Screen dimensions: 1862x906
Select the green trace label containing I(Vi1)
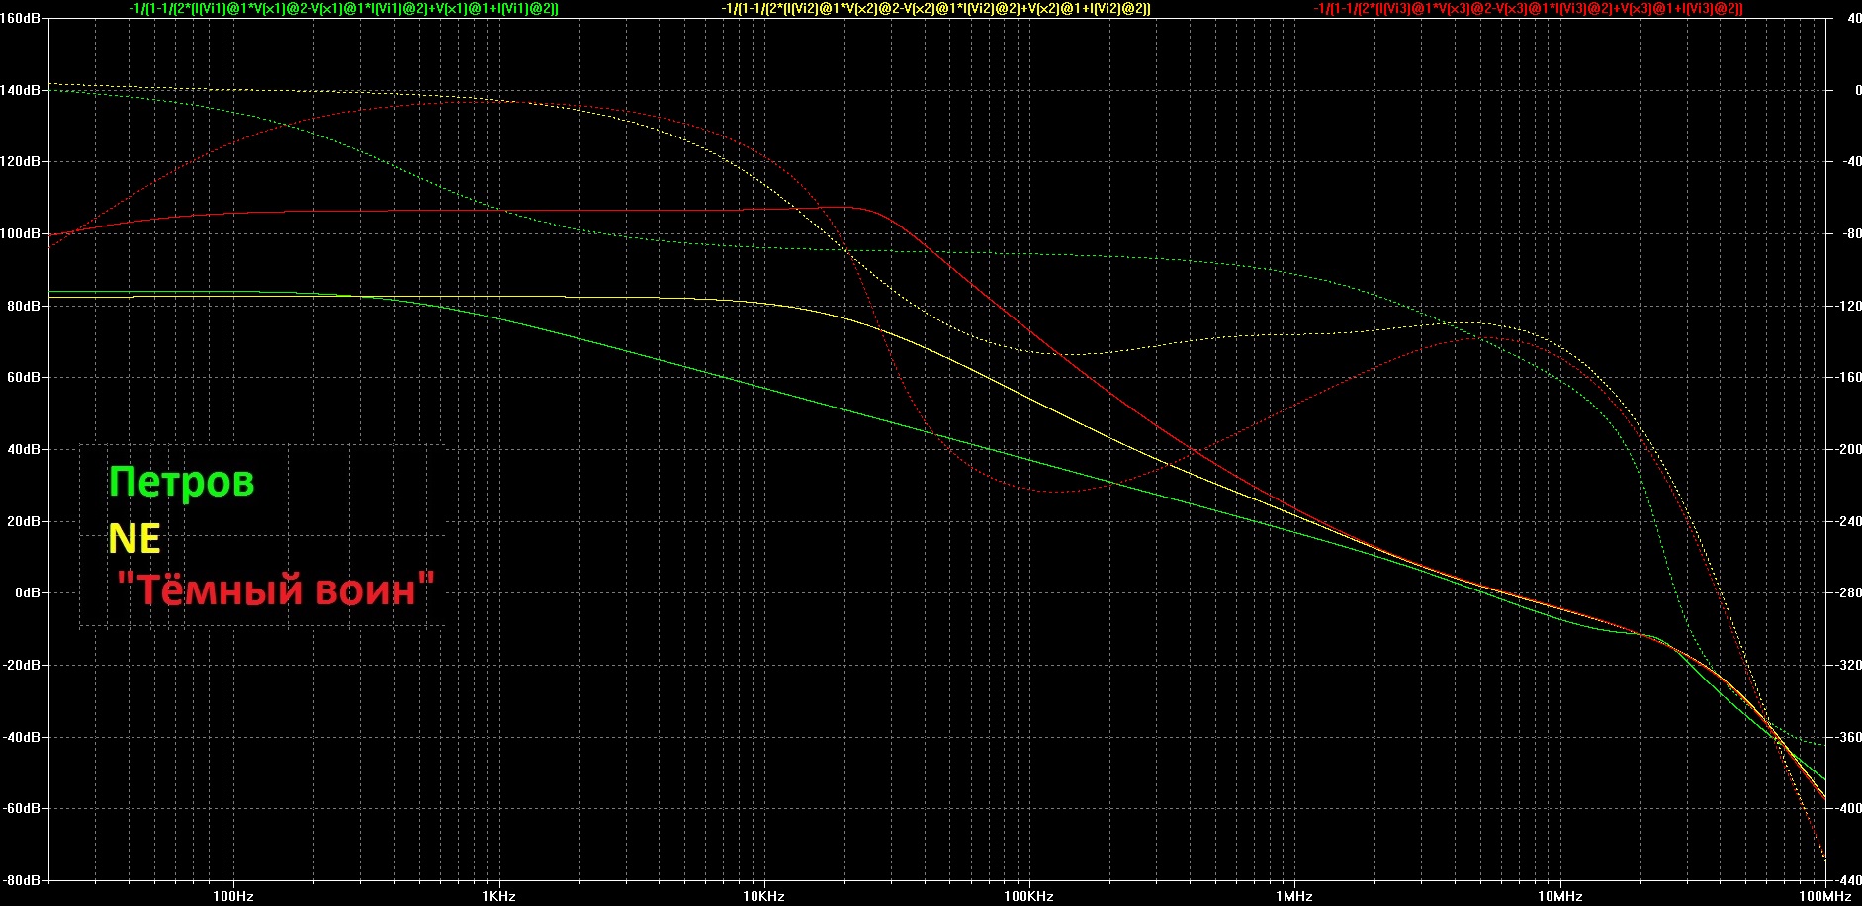(343, 8)
